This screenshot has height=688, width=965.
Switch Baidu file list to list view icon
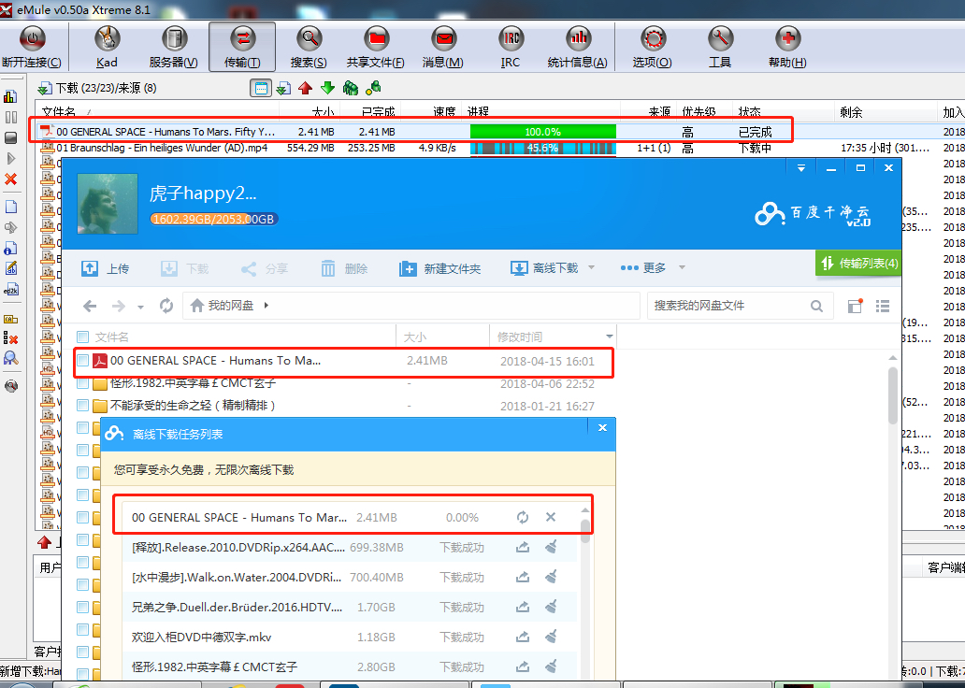[883, 306]
